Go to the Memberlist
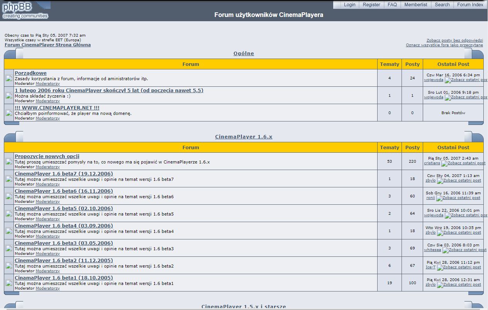Screen dimensions: 488x310 [416, 5]
